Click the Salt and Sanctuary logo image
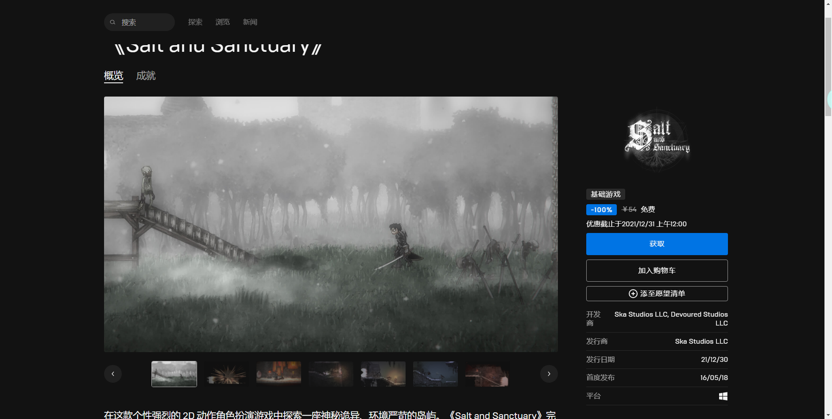 (x=657, y=140)
